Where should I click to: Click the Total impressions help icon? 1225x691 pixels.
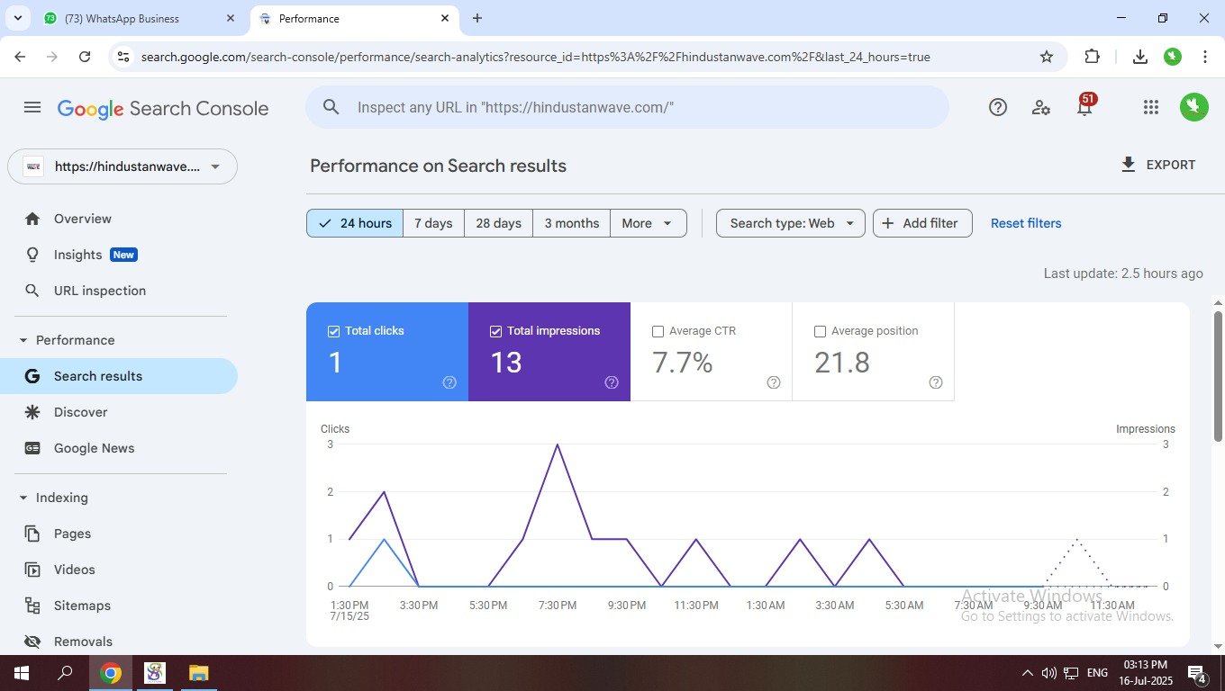click(x=612, y=382)
